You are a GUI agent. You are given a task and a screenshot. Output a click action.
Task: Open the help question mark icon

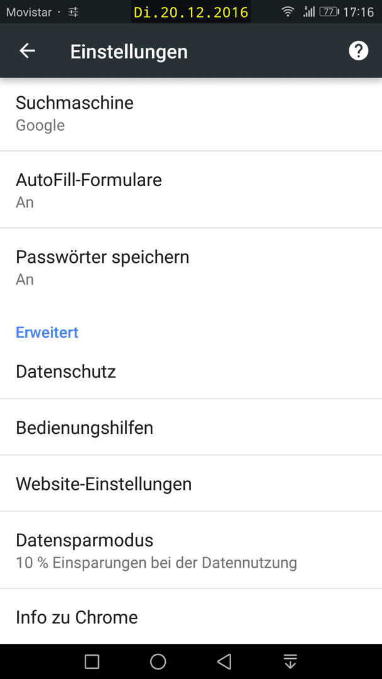pos(358,51)
